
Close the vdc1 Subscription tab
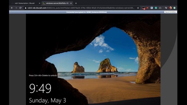40,3
